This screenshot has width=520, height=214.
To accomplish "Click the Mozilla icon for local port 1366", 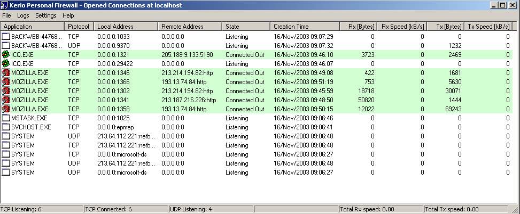I will 6,82.
